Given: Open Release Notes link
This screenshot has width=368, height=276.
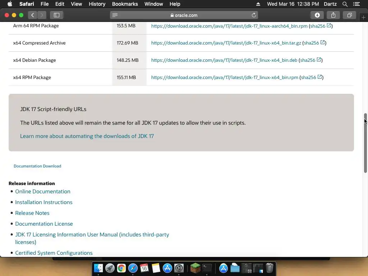Looking at the screenshot, I should 32,213.
